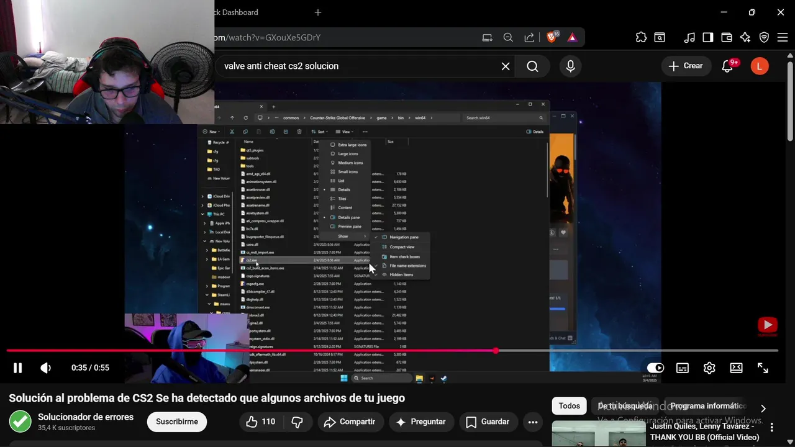Open more actions three-dot menu

(533, 422)
